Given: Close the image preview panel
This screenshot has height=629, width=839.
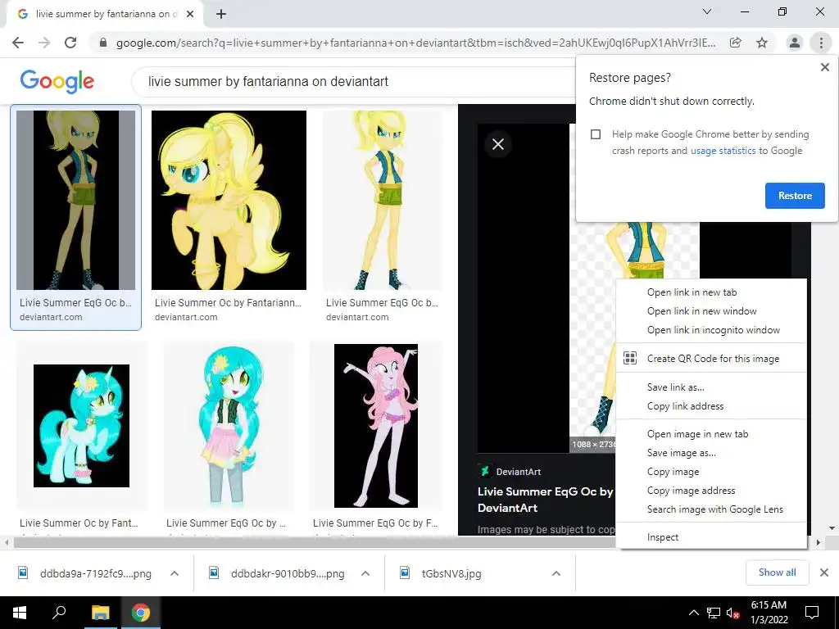Looking at the screenshot, I should (498, 144).
